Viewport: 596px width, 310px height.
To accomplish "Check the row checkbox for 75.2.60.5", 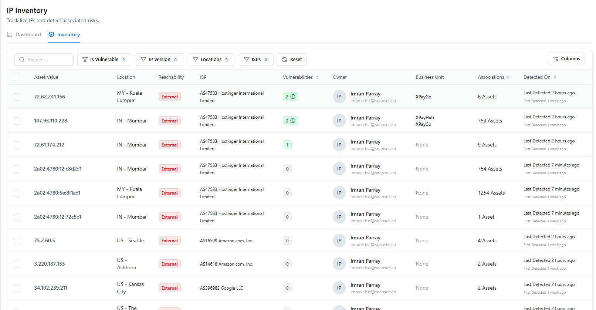I will pyautogui.click(x=17, y=240).
